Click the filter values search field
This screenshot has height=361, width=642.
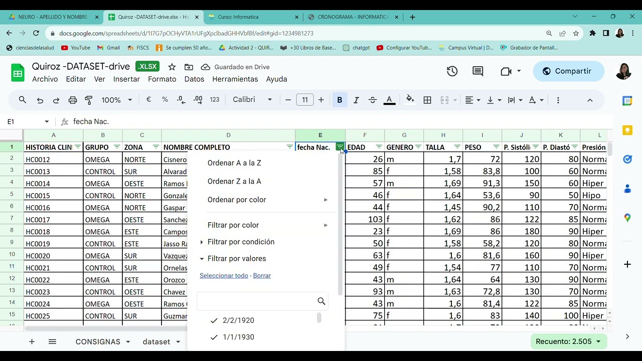[262, 301]
